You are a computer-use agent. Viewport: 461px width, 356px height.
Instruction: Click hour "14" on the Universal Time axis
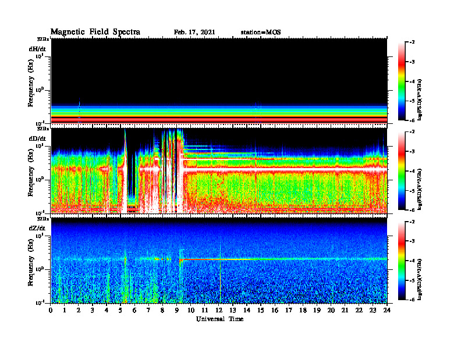pos(247,310)
